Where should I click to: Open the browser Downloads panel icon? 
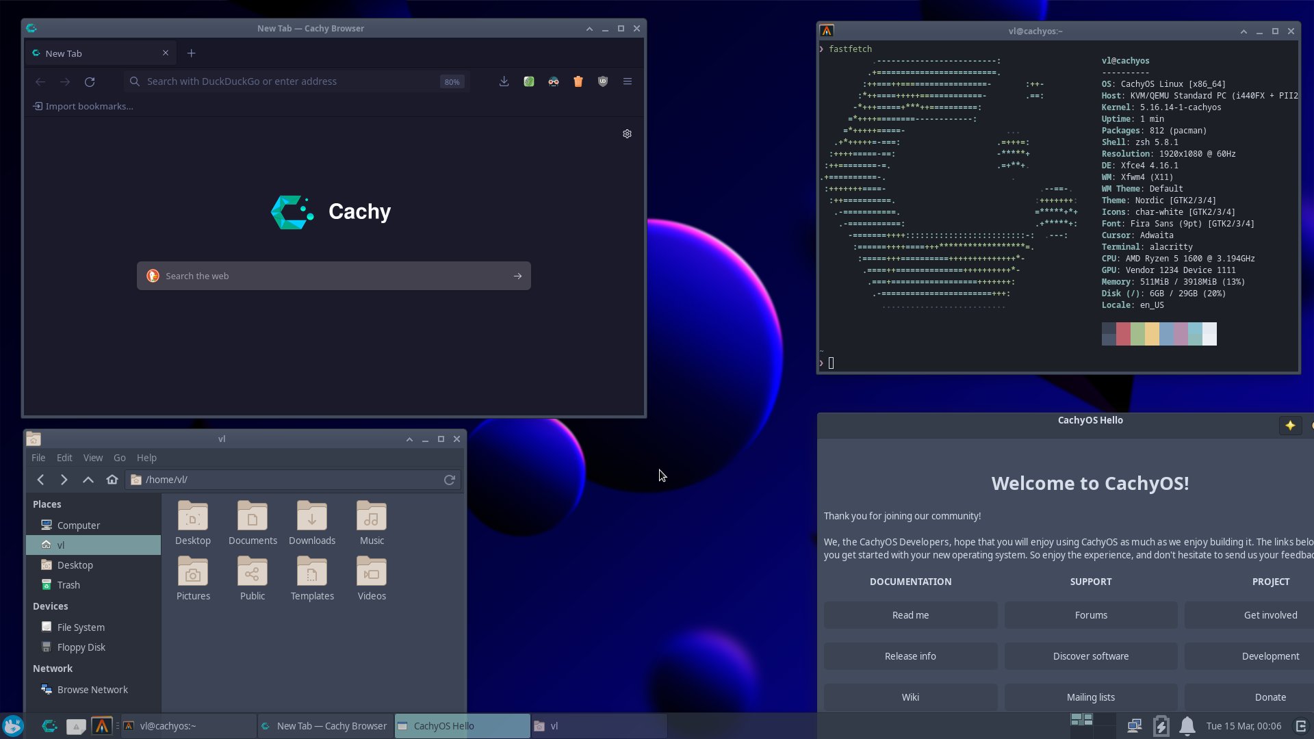pyautogui.click(x=504, y=81)
